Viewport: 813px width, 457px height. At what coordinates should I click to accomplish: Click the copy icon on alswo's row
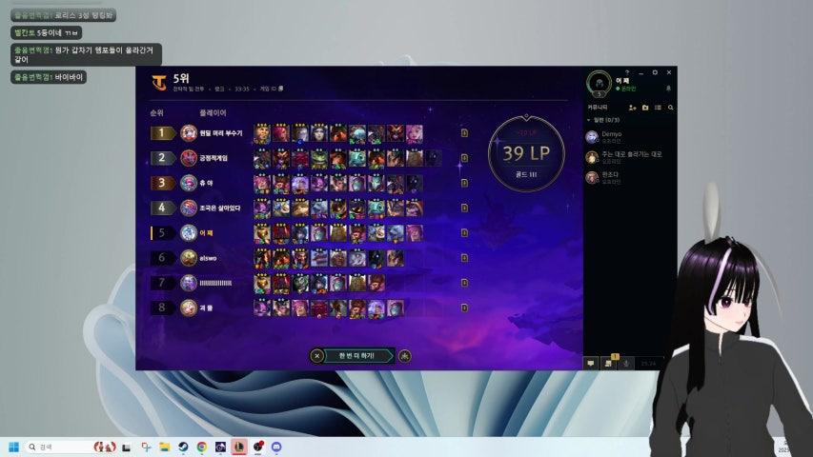click(464, 257)
